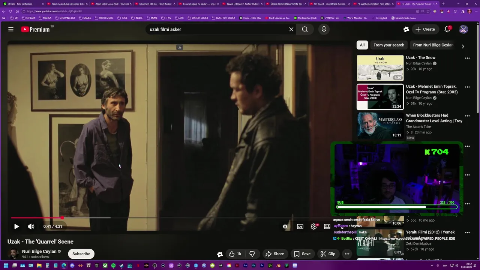The height and width of the screenshot is (270, 480).
Task: Start voice search with microphone
Action: (324, 29)
